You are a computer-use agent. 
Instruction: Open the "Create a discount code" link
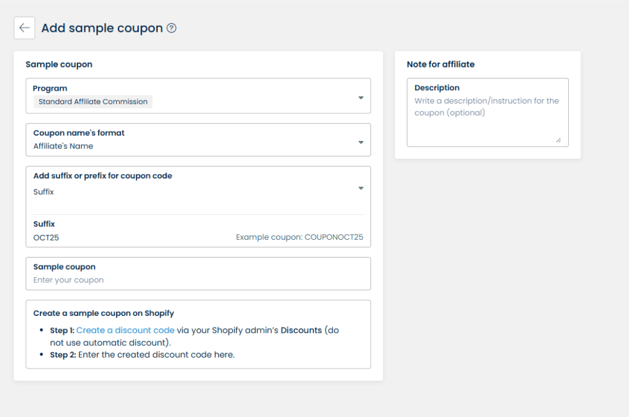point(125,330)
